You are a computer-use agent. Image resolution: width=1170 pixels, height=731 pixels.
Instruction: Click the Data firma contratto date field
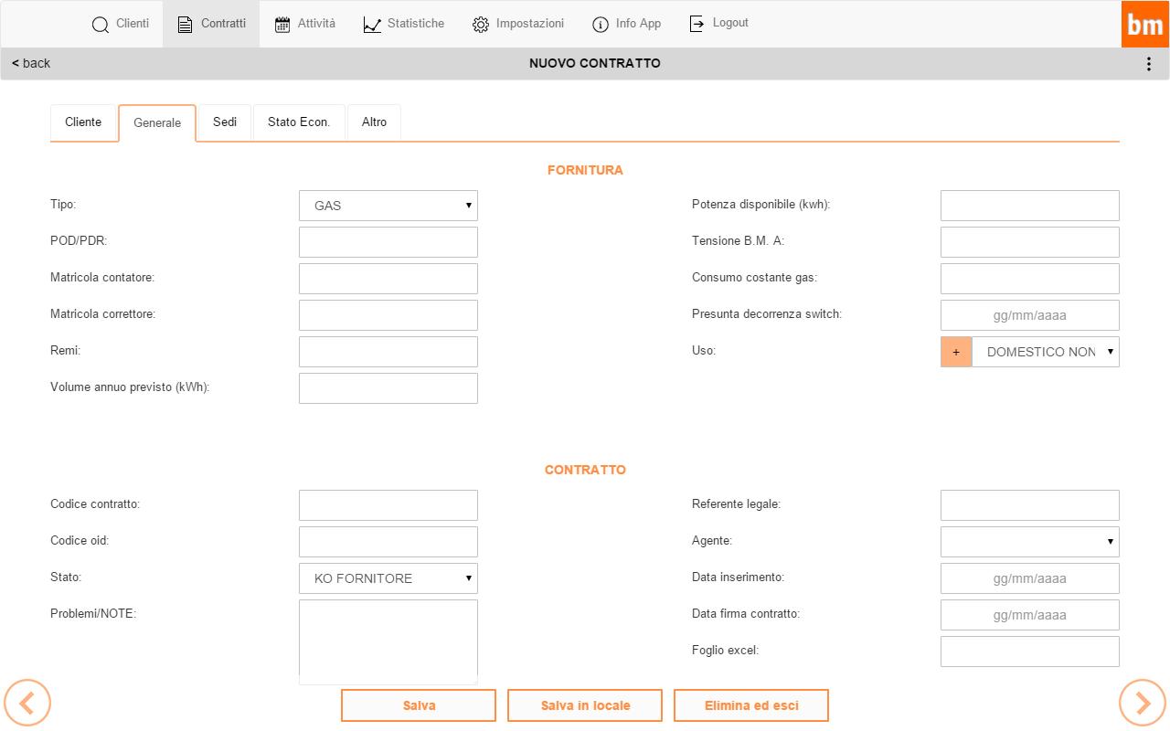coord(1030,615)
